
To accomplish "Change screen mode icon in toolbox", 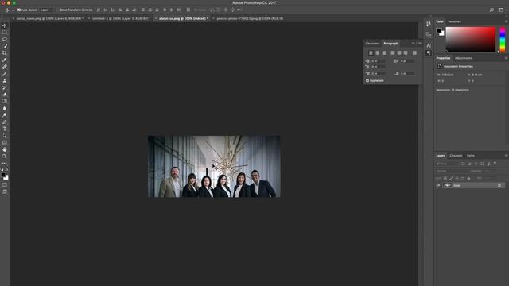I will tap(5, 191).
